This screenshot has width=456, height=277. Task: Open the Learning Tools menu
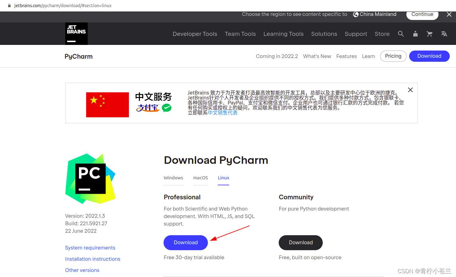click(283, 34)
